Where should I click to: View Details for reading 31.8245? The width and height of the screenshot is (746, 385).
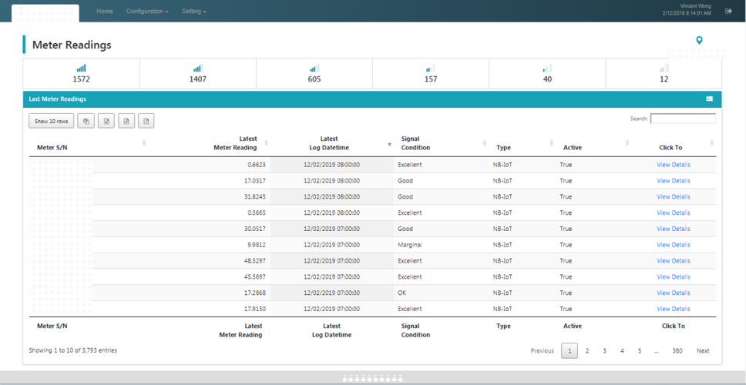point(674,197)
